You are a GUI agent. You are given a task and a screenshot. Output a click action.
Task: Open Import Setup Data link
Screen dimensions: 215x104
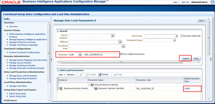click(17, 96)
